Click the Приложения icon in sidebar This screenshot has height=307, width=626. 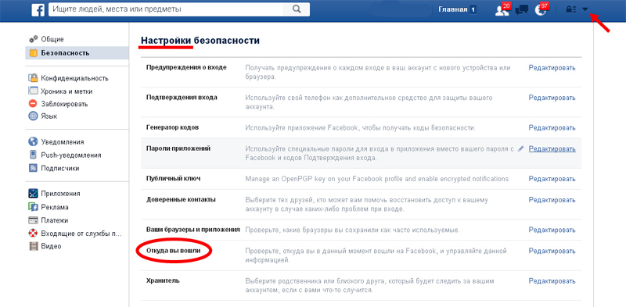coord(33,194)
